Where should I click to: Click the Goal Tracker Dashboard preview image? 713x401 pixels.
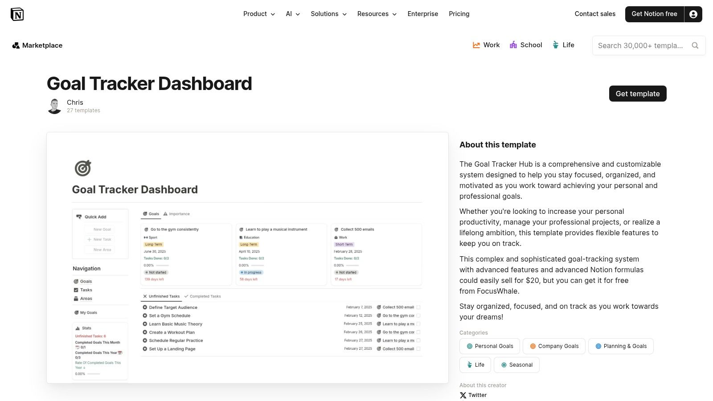point(247,258)
